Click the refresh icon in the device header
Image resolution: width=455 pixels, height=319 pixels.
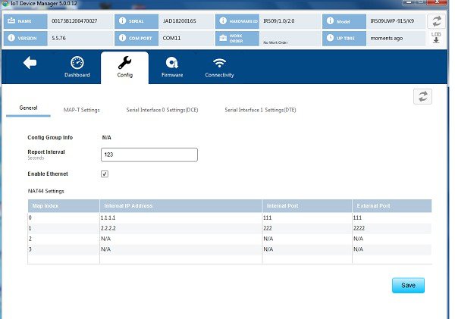pos(436,21)
